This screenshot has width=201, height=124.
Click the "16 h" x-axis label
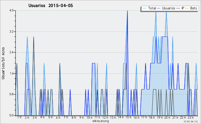pyautogui.click(x=136, y=117)
